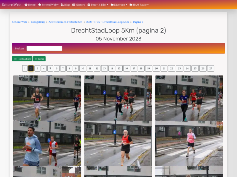237x177 pixels.
Task: Open the Blog menu item
Action: tap(65, 5)
